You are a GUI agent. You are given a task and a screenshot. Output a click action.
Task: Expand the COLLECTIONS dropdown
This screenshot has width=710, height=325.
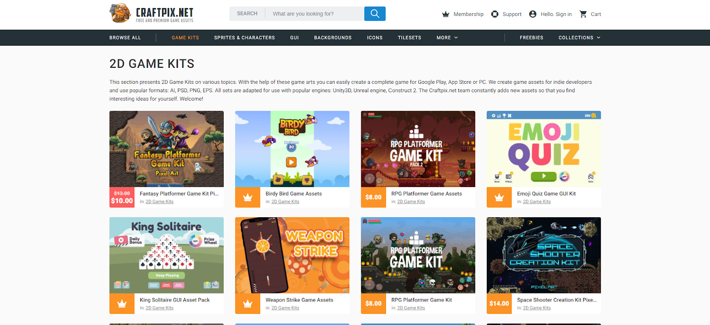coord(579,38)
